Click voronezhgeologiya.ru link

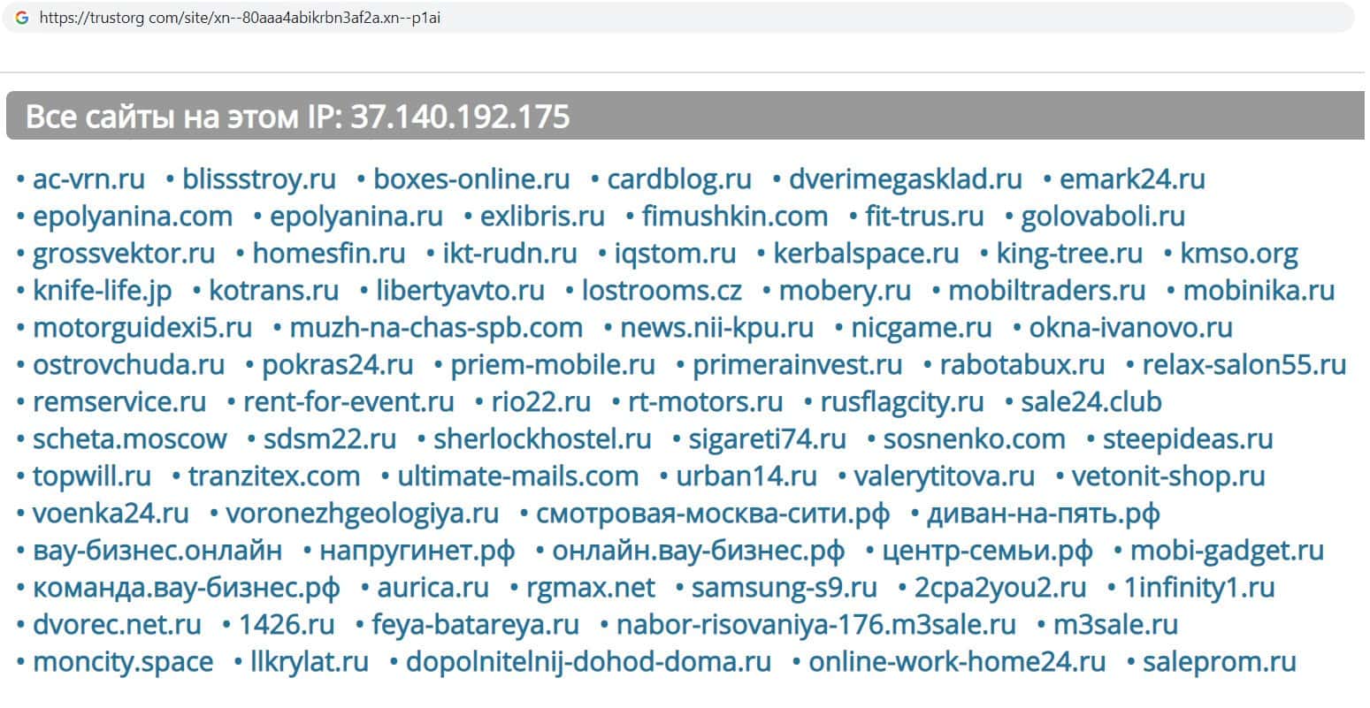point(363,514)
